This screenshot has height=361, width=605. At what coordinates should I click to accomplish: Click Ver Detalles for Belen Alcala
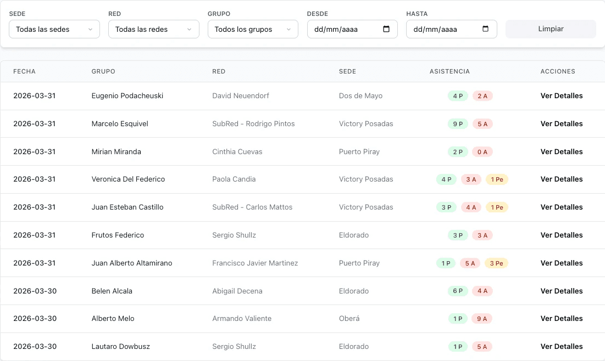point(562,291)
